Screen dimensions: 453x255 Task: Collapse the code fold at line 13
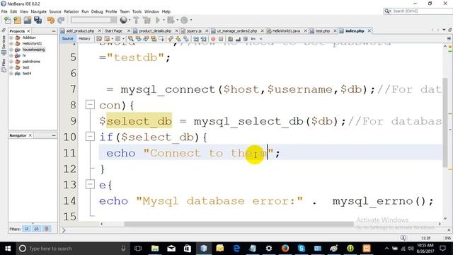(x=90, y=184)
